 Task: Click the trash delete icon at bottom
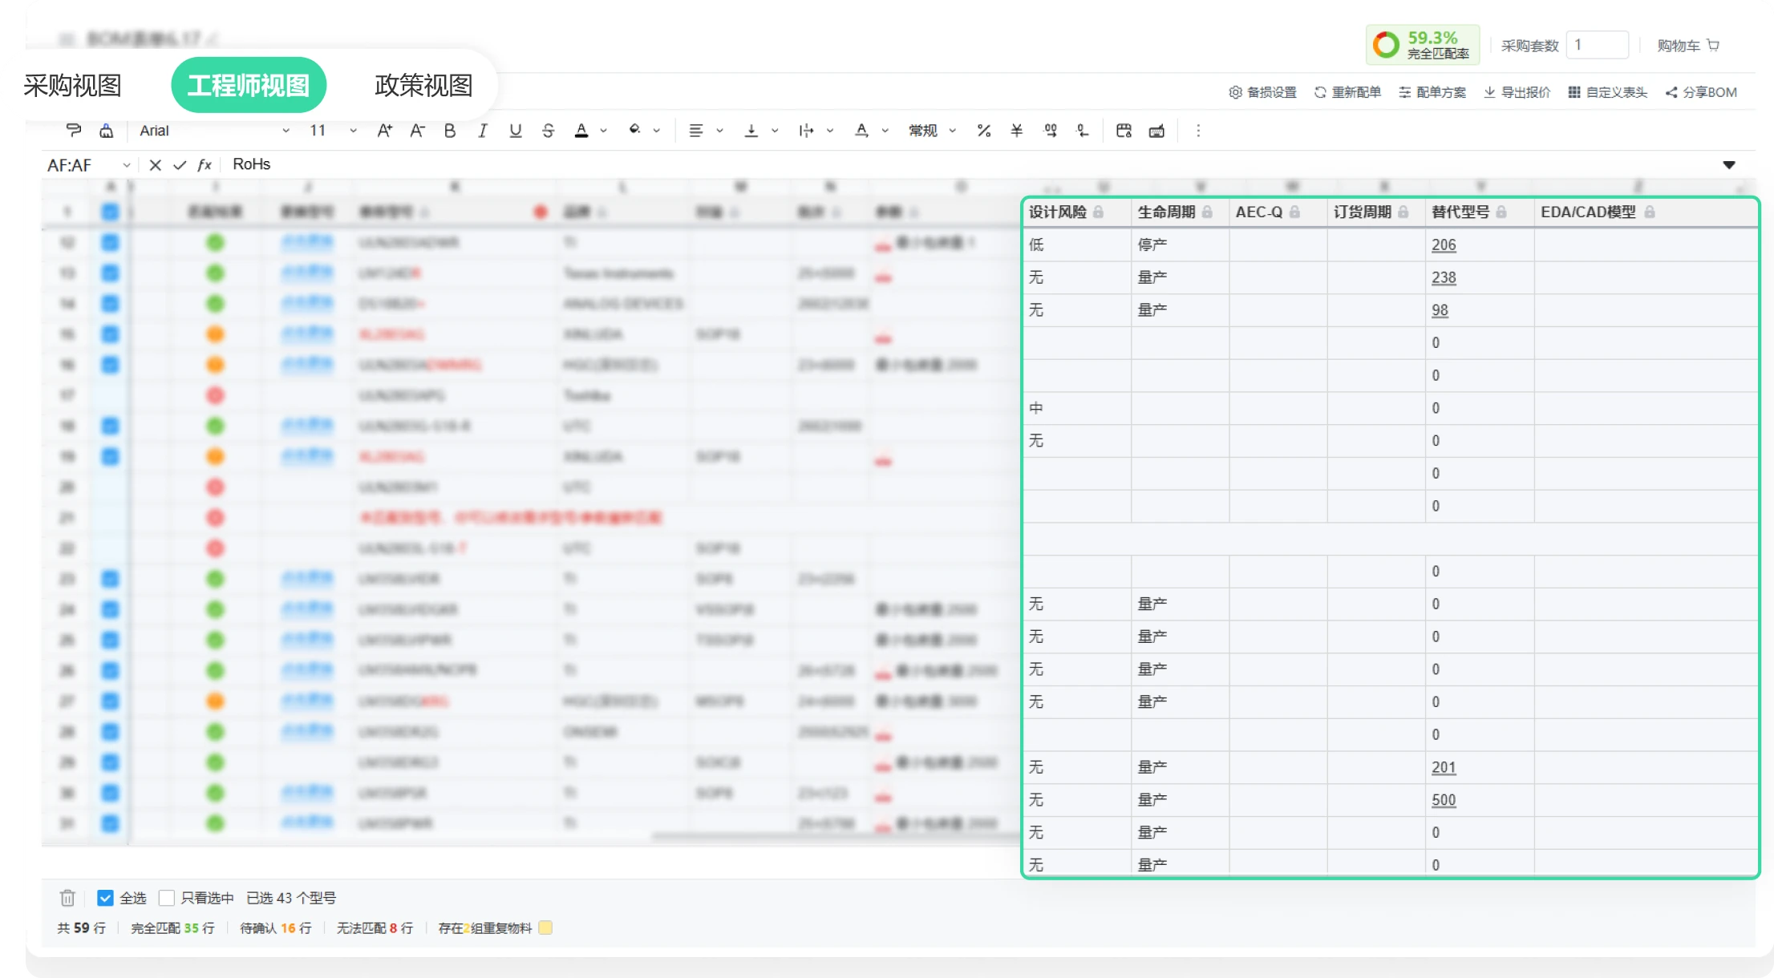(x=67, y=897)
